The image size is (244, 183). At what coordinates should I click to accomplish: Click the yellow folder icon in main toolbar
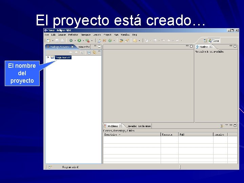pos(135,41)
